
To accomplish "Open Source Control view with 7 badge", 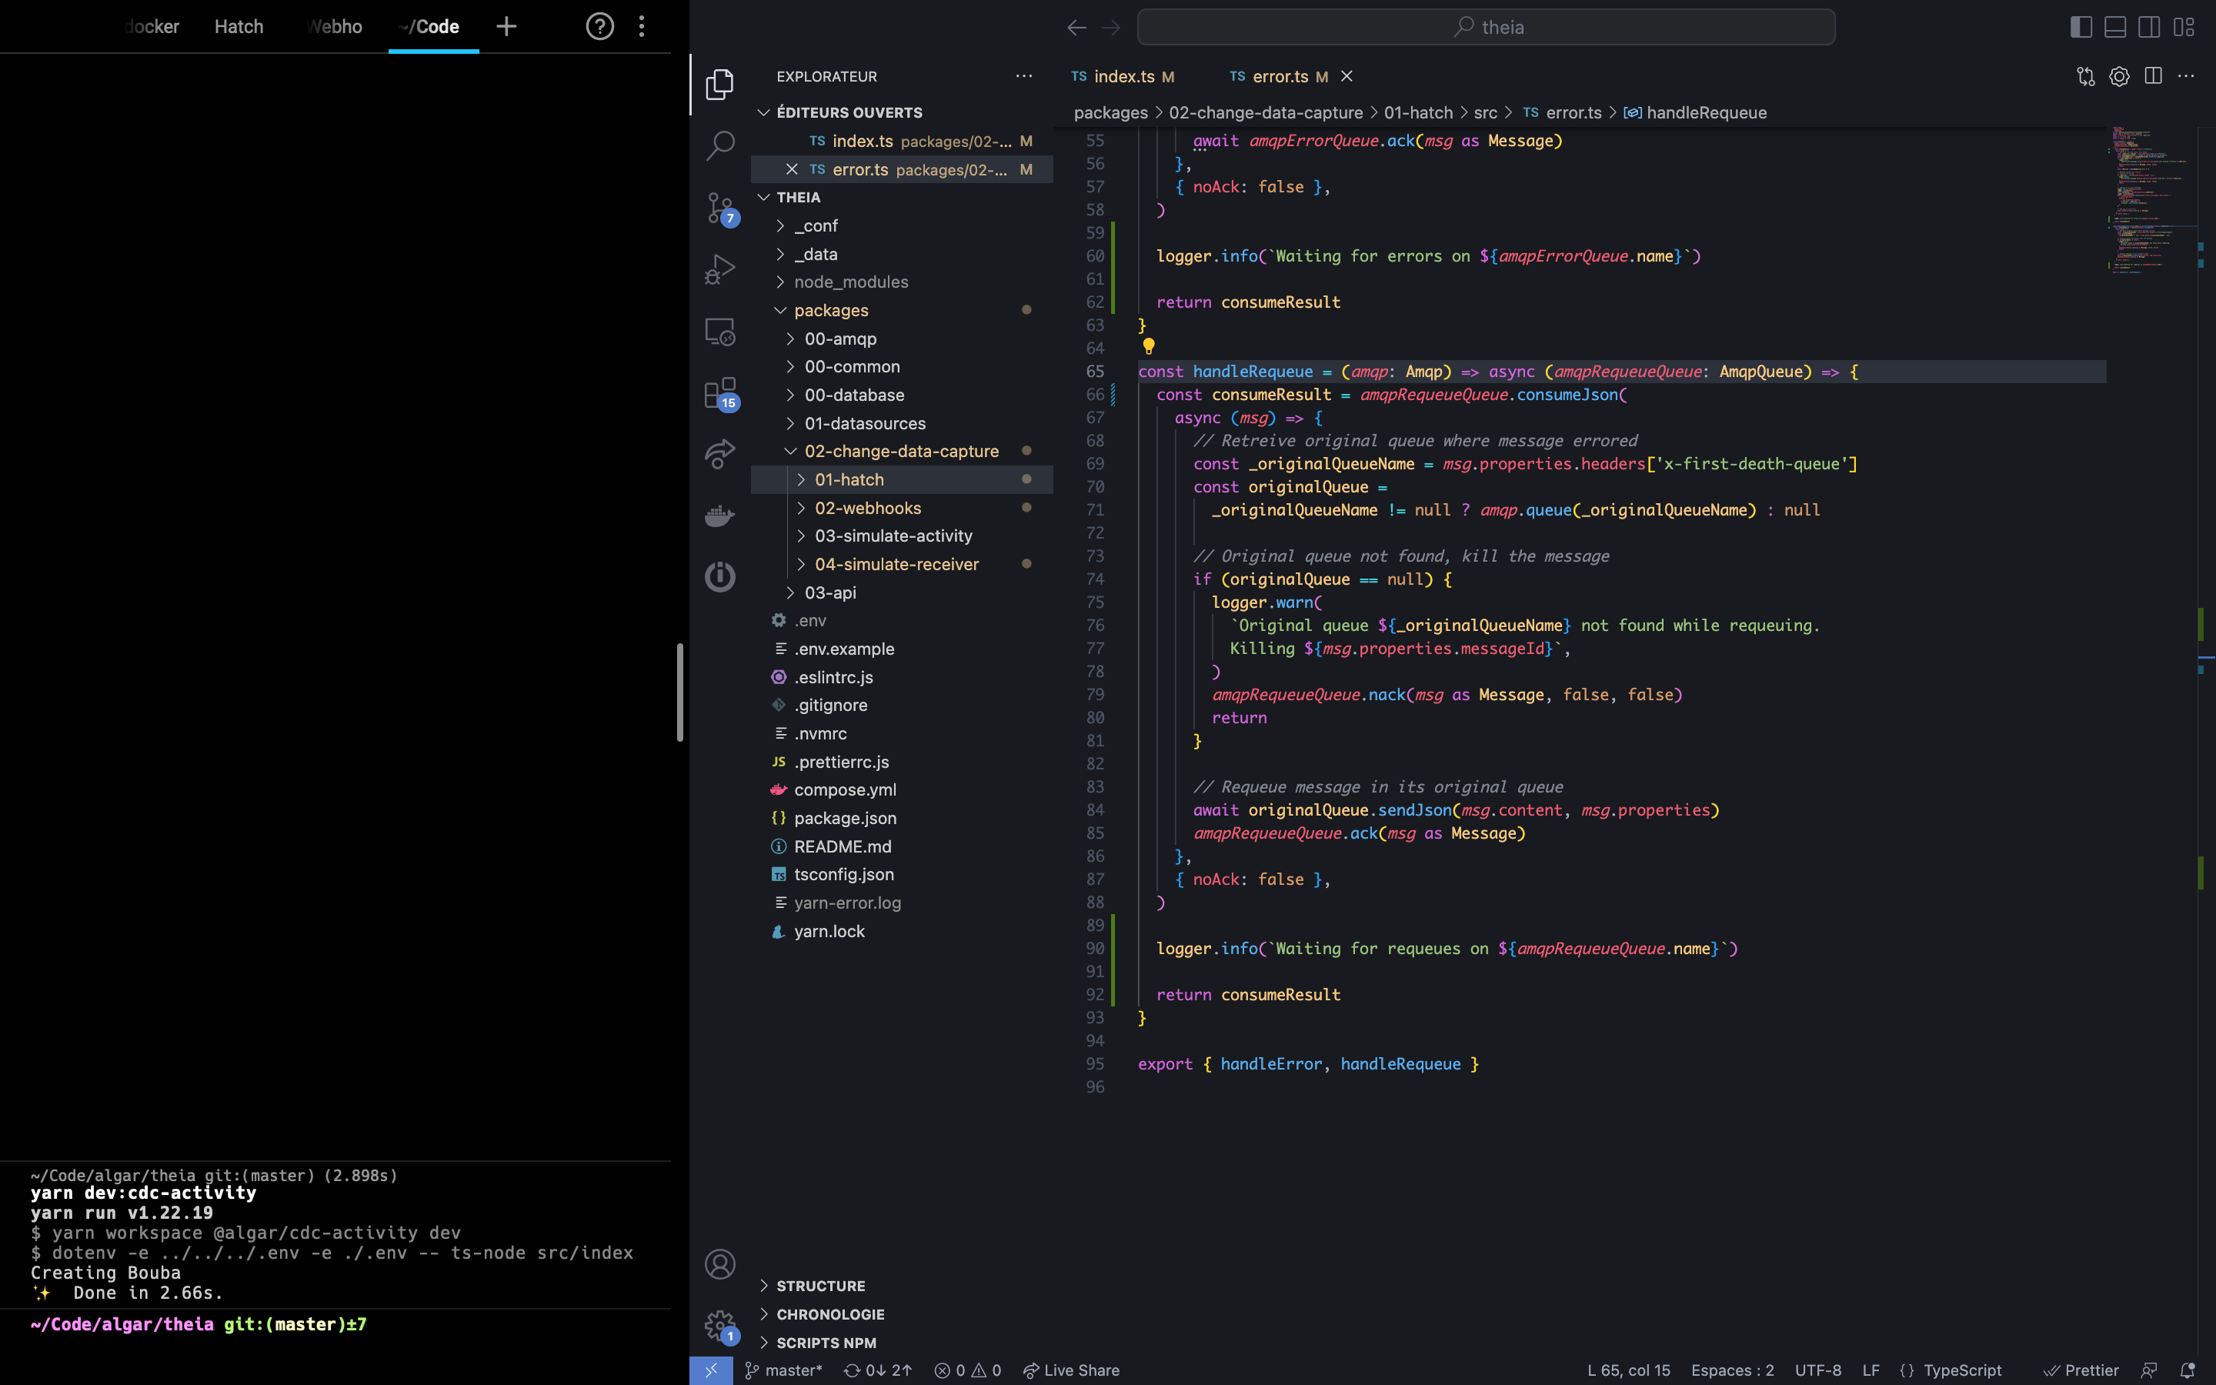I will (x=719, y=208).
